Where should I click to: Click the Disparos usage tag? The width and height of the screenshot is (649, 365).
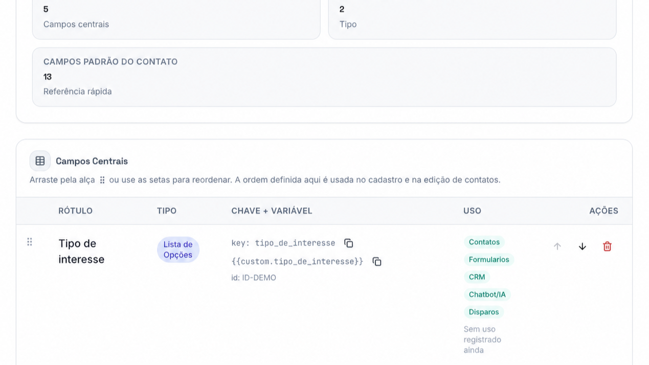484,312
